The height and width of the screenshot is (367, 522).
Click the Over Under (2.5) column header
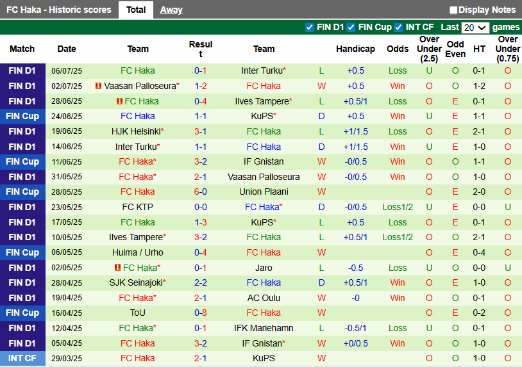click(429, 49)
